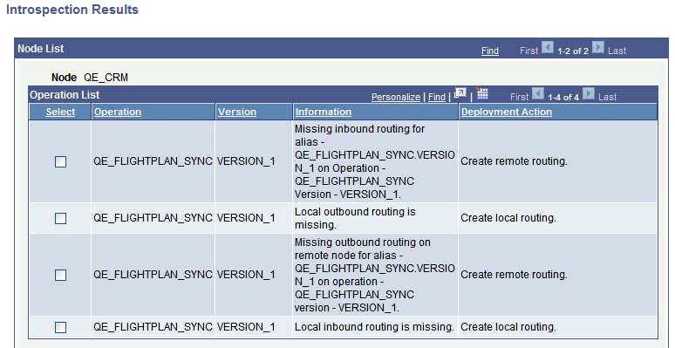Screen dimensions: 675x348
Task: Tick checkbox for missing outbound remote routing row
Action: pos(61,276)
